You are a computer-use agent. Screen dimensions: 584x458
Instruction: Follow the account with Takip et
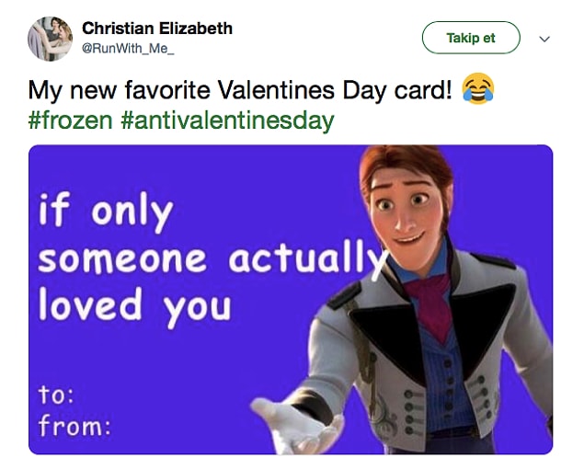click(471, 38)
